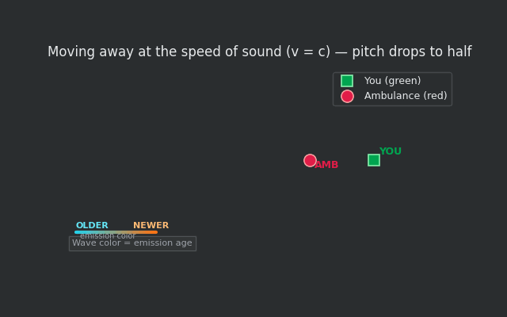This screenshot has width=507, height=317.
Task: Click the green YOU text label
Action: pos(390,151)
